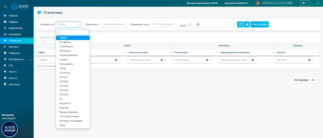Click the Aivix Support manager badge
The height and width of the screenshot is (138, 323).
(x=9, y=129)
